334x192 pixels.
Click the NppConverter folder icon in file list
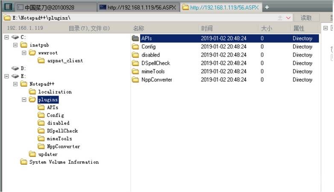pyautogui.click(x=135, y=80)
